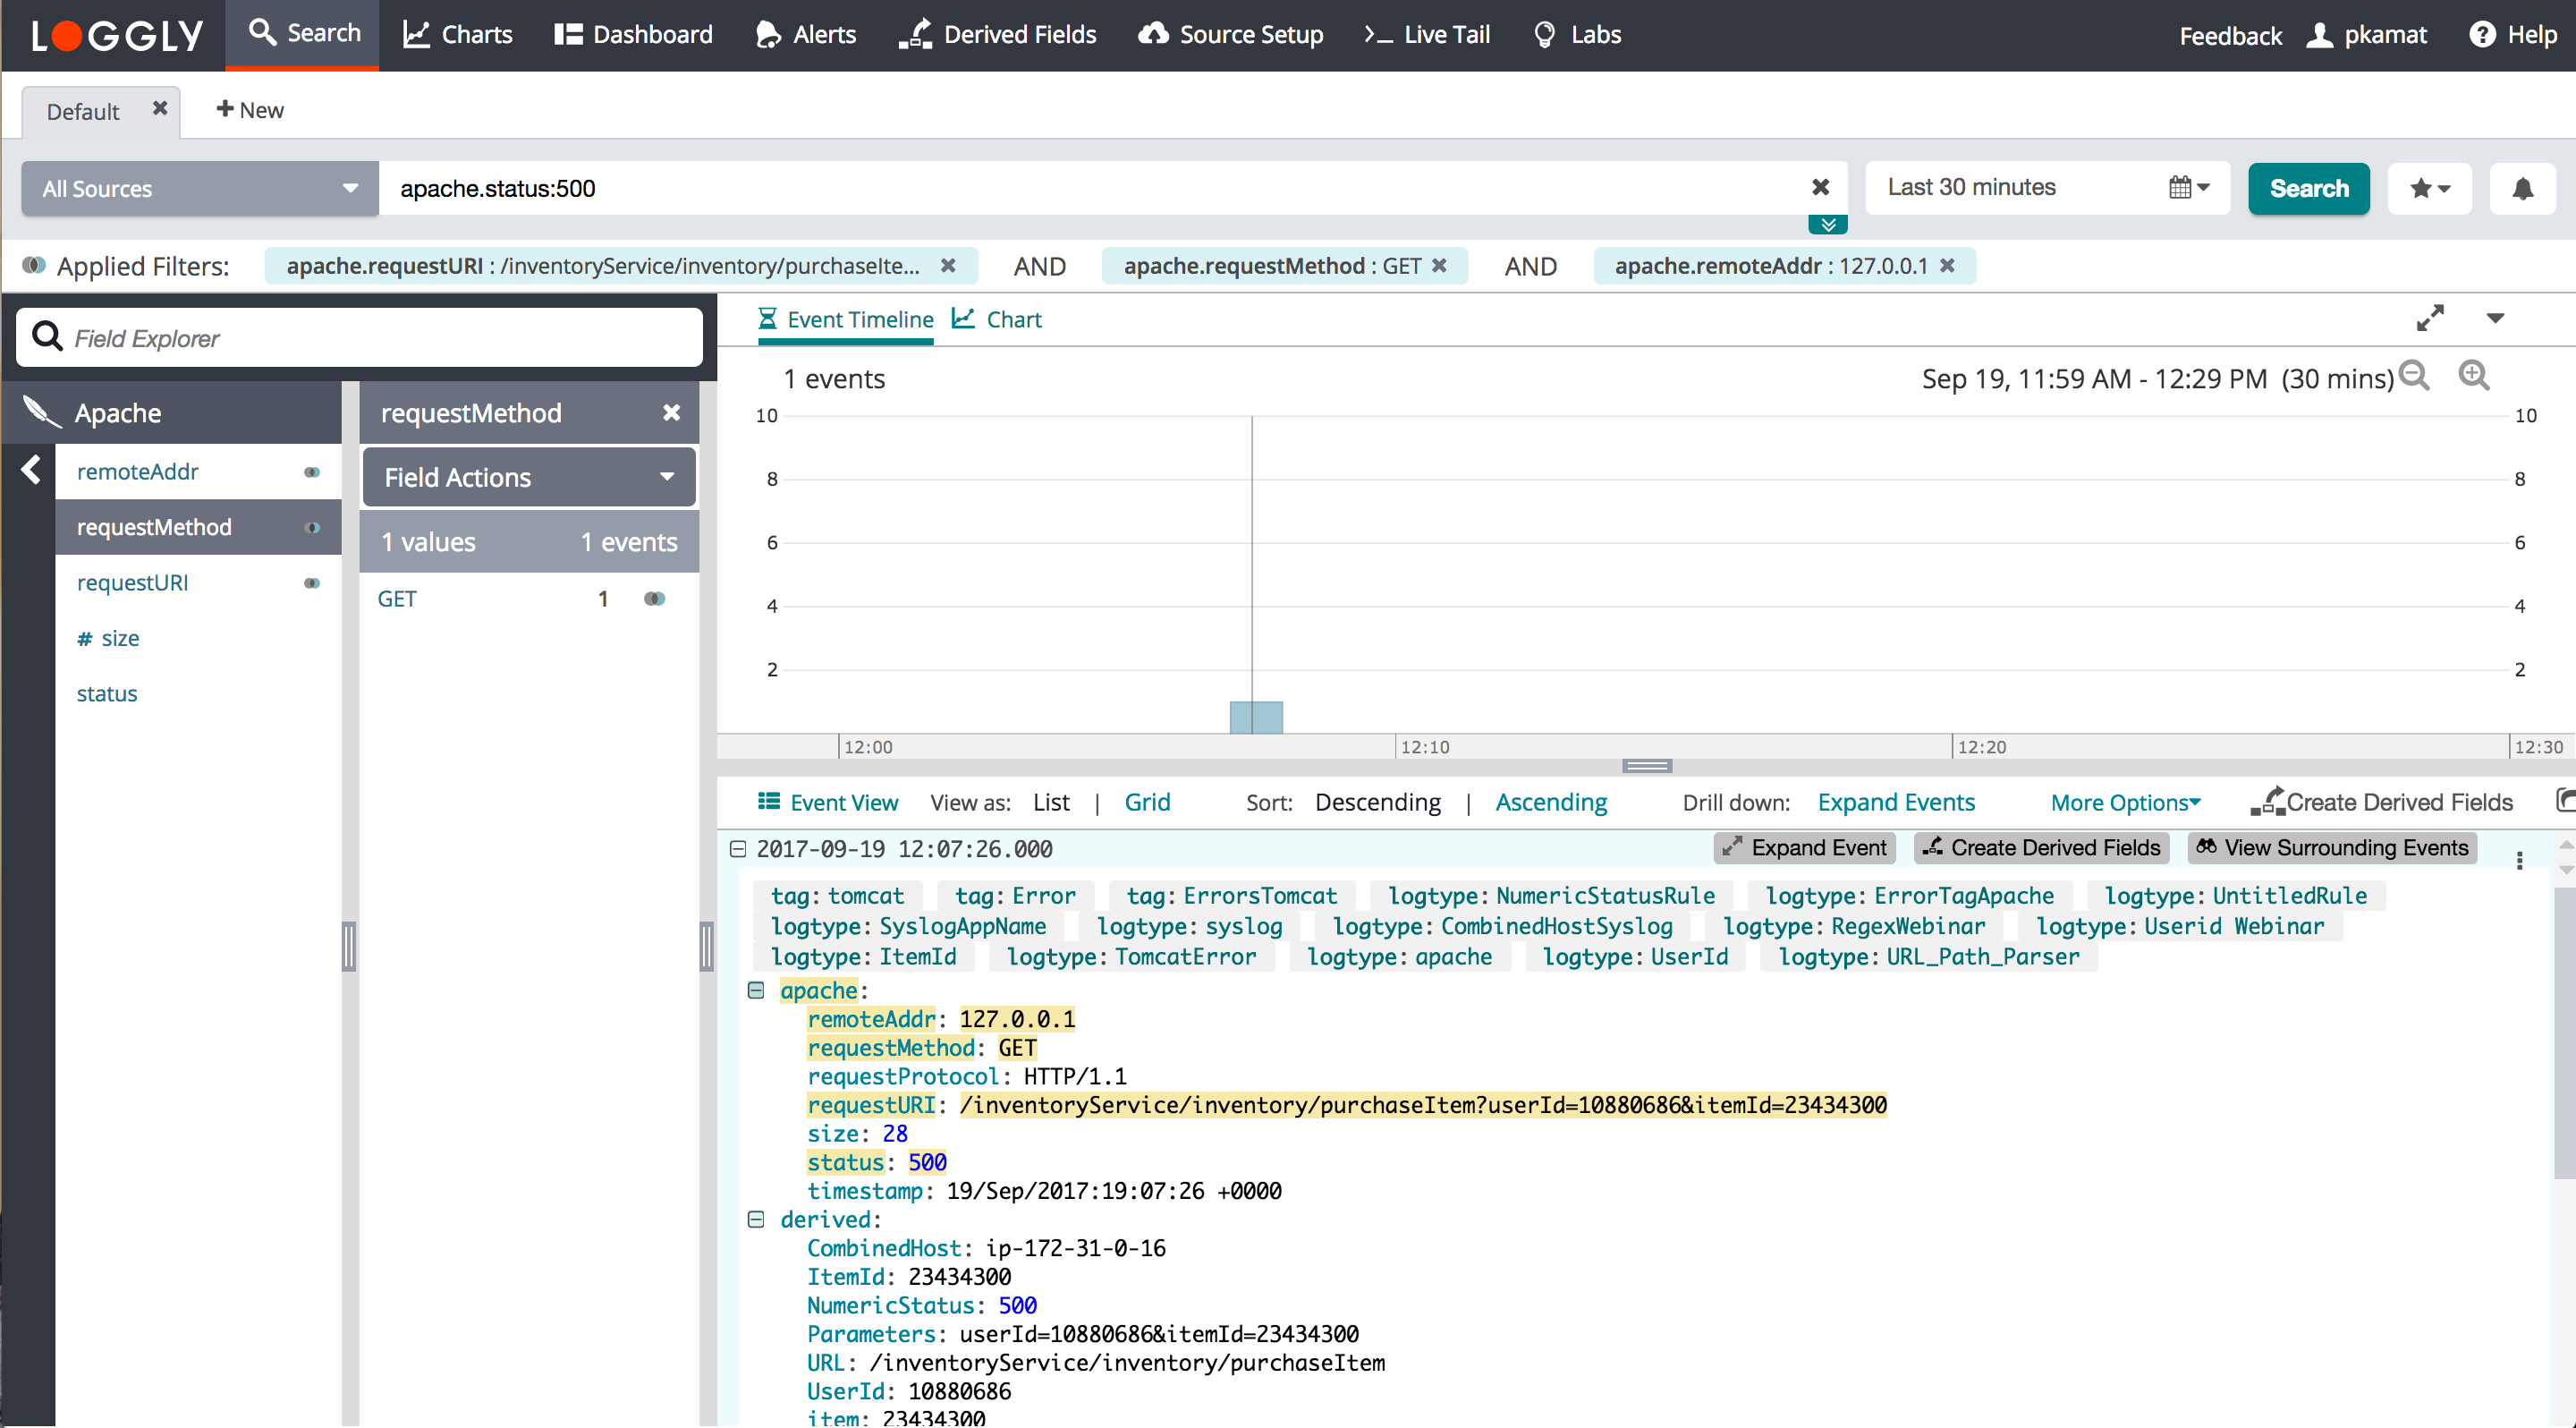2576x1428 pixels.
Task: Clear the search query with X icon
Action: click(x=1820, y=188)
